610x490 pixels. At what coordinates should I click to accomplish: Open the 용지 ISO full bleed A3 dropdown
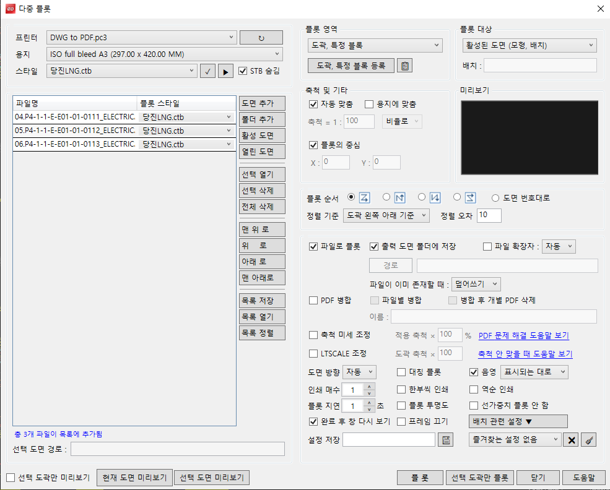coord(165,54)
